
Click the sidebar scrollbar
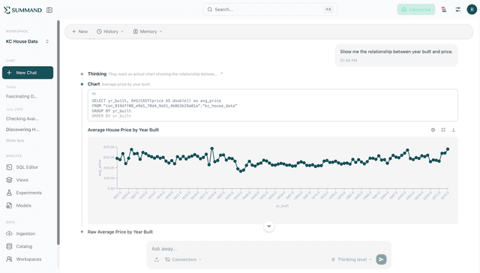[58, 133]
